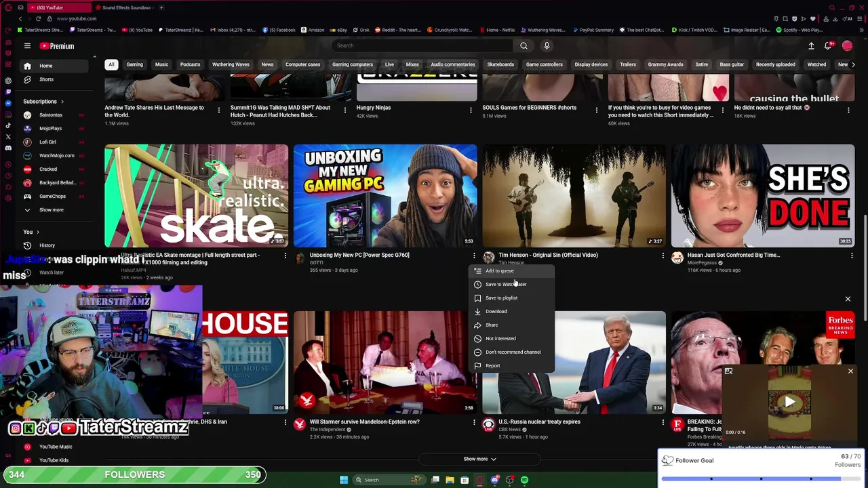Select the Recently uploaded filter chip
The height and width of the screenshot is (488, 868).
pyautogui.click(x=775, y=64)
